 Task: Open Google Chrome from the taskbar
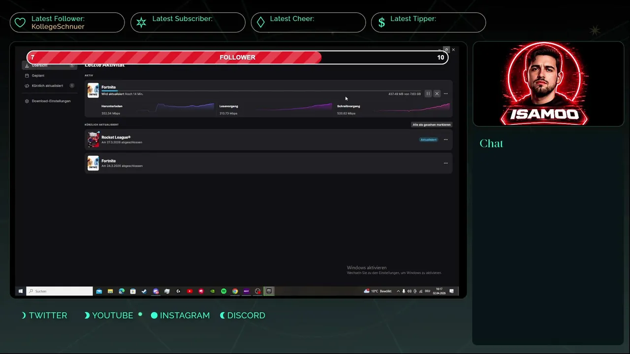click(235, 291)
